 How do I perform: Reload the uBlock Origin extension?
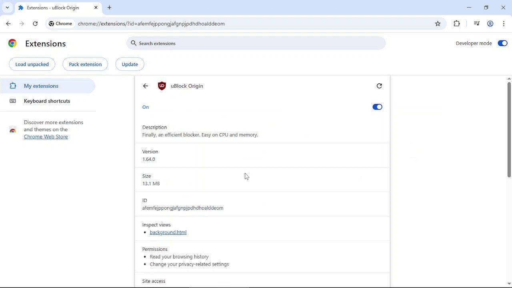[379, 86]
